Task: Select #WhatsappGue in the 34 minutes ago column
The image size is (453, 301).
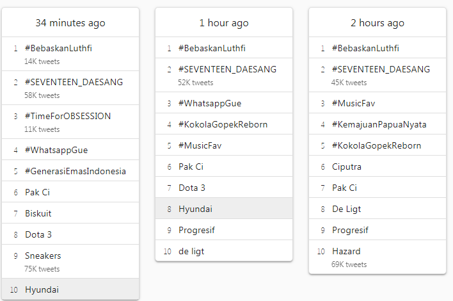Action: point(70,150)
